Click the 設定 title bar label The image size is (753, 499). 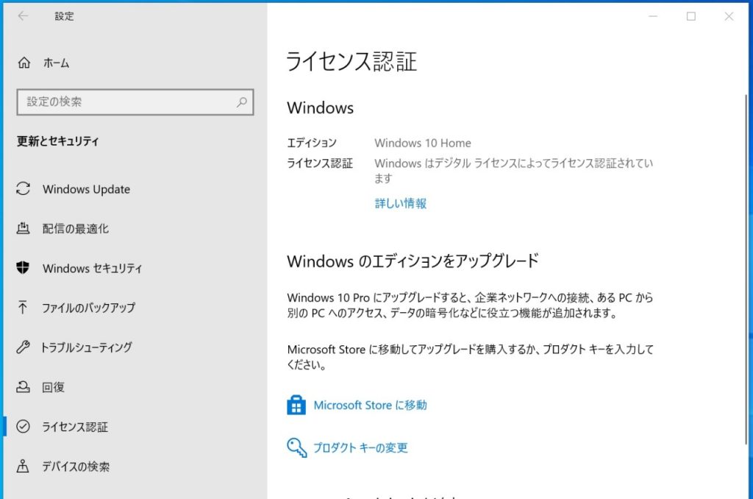(x=65, y=15)
